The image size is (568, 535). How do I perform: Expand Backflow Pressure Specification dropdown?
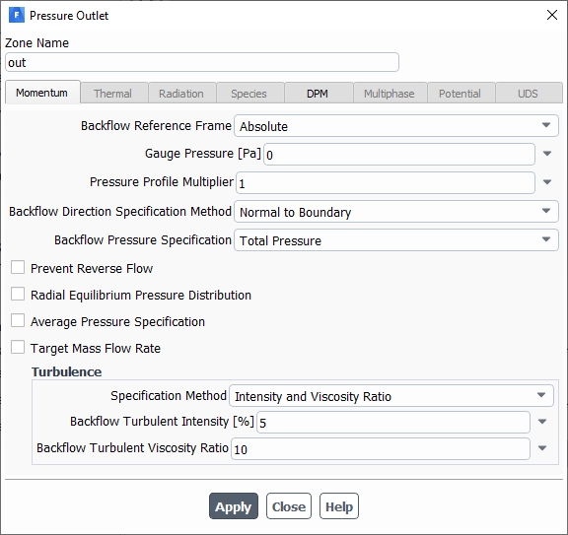(396, 240)
